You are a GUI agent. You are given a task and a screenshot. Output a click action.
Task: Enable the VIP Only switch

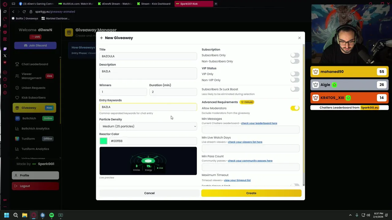click(295, 74)
